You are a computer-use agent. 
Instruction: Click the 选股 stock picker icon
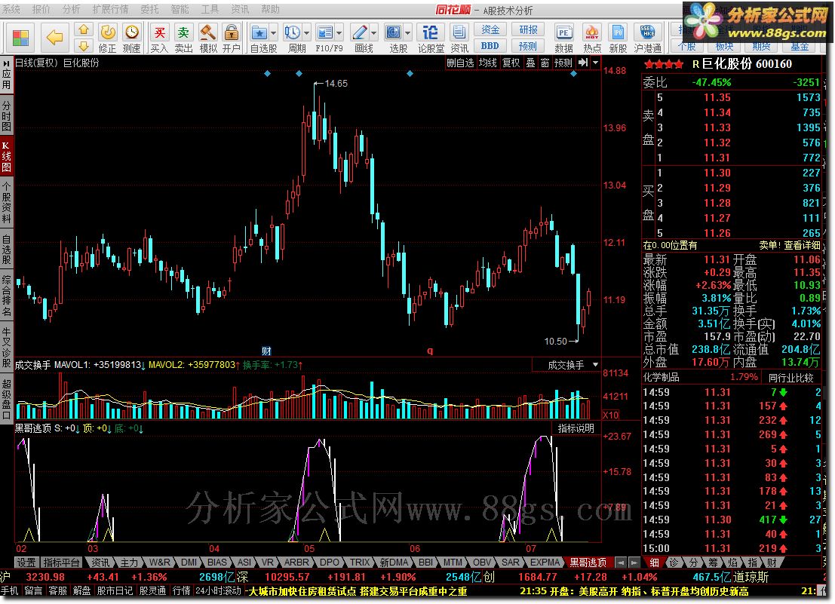click(394, 33)
